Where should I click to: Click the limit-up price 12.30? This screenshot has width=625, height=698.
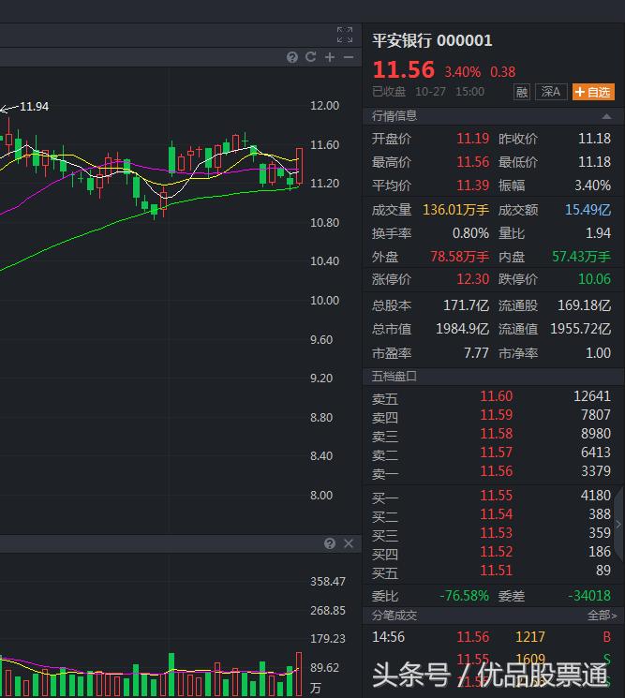473,279
